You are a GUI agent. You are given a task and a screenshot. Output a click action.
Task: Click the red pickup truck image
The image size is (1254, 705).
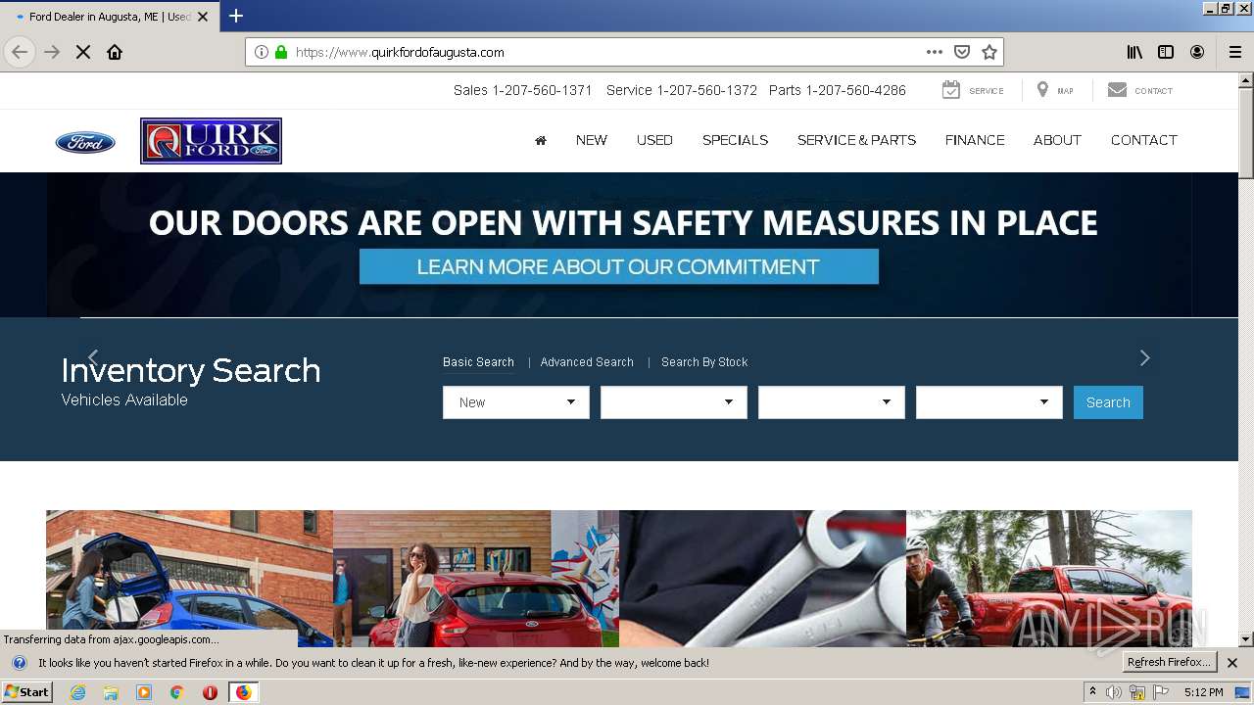1049,578
